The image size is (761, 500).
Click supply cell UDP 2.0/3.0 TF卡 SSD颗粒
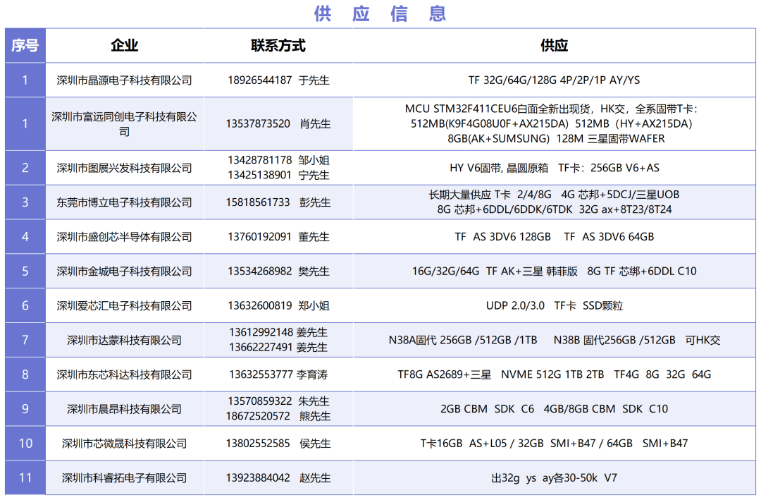coord(555,306)
